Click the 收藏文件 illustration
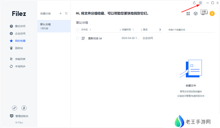Image resolution: width=220 pixels, height=128 pixels. coord(191,69)
